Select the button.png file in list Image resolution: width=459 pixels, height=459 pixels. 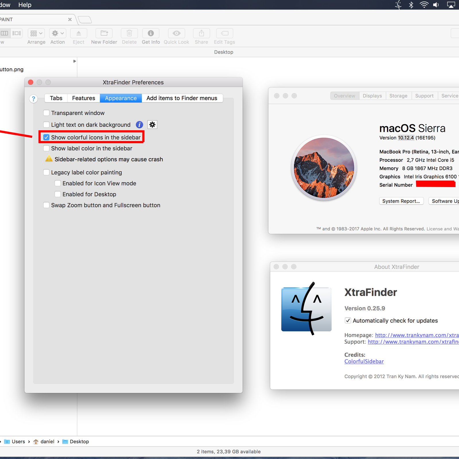(x=12, y=69)
